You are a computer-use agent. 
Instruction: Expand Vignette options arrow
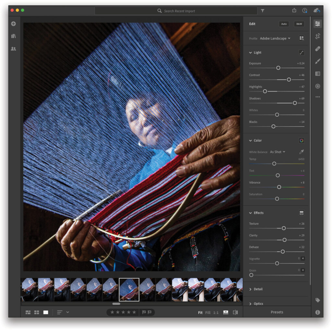point(303,258)
